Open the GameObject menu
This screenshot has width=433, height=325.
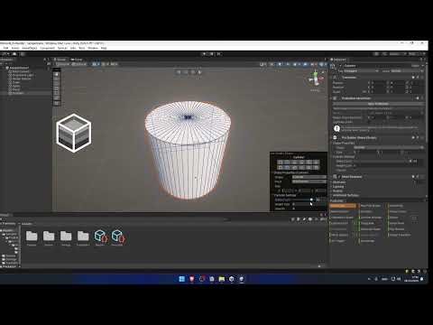pyautogui.click(x=30, y=48)
